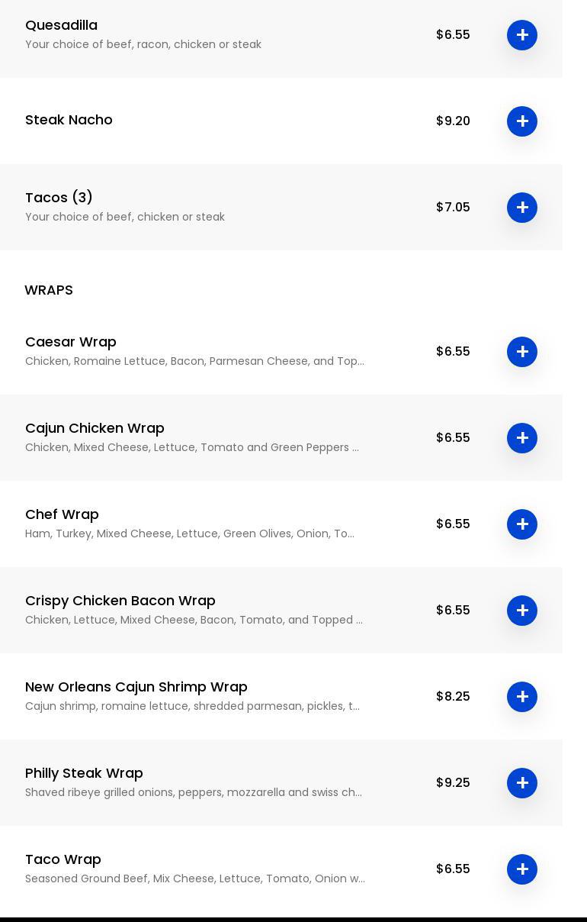The height and width of the screenshot is (922, 587).
Task: Add Crispy Chicken Bacon Wrap to cart
Action: click(x=522, y=611)
